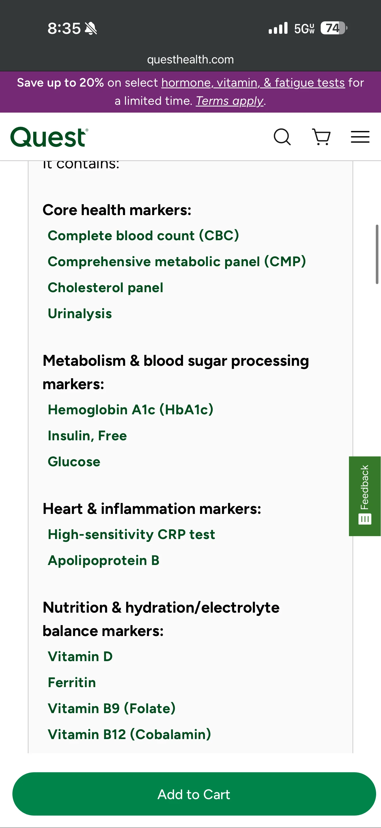Select the Ferritin link

(x=72, y=682)
